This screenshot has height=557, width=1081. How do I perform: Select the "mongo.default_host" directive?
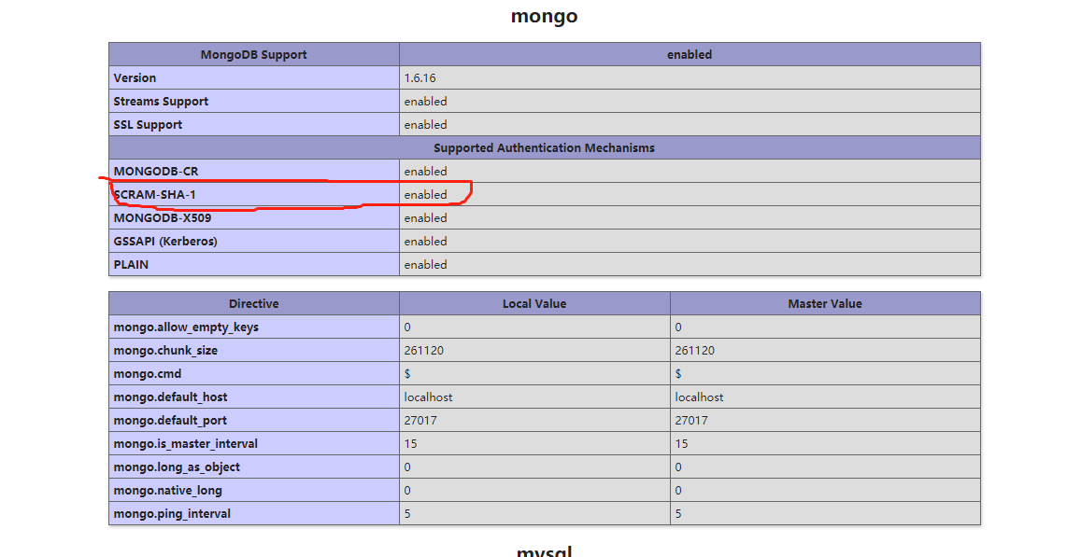pyautogui.click(x=170, y=397)
